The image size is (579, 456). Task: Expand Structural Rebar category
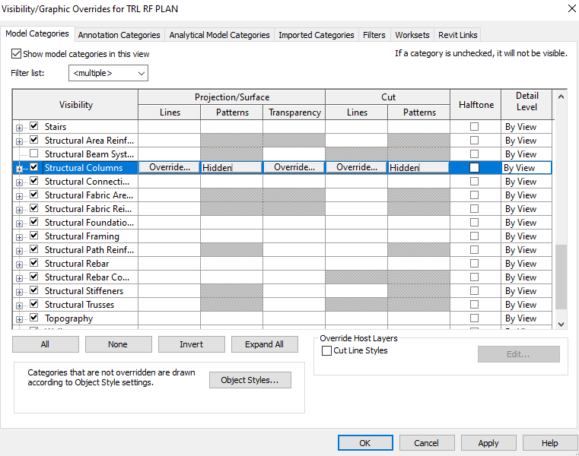point(19,264)
